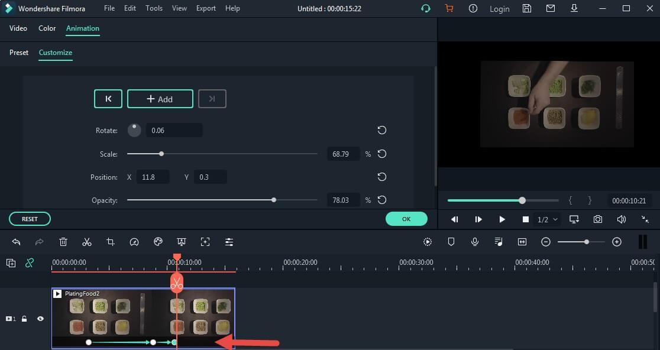Toggle the lock on video track 1
The width and height of the screenshot is (660, 350).
click(24, 319)
